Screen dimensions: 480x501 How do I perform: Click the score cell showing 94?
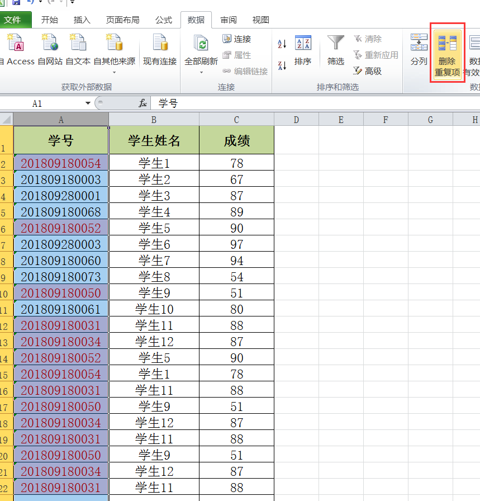[x=236, y=260]
